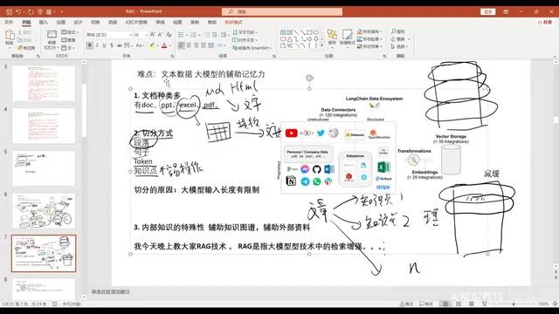Open the slide layout 版式 dropdown

click(x=70, y=32)
